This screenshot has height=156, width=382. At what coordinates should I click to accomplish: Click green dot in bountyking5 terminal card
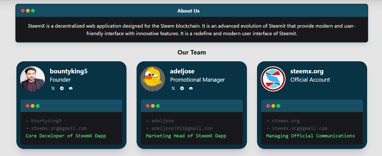[38, 106]
